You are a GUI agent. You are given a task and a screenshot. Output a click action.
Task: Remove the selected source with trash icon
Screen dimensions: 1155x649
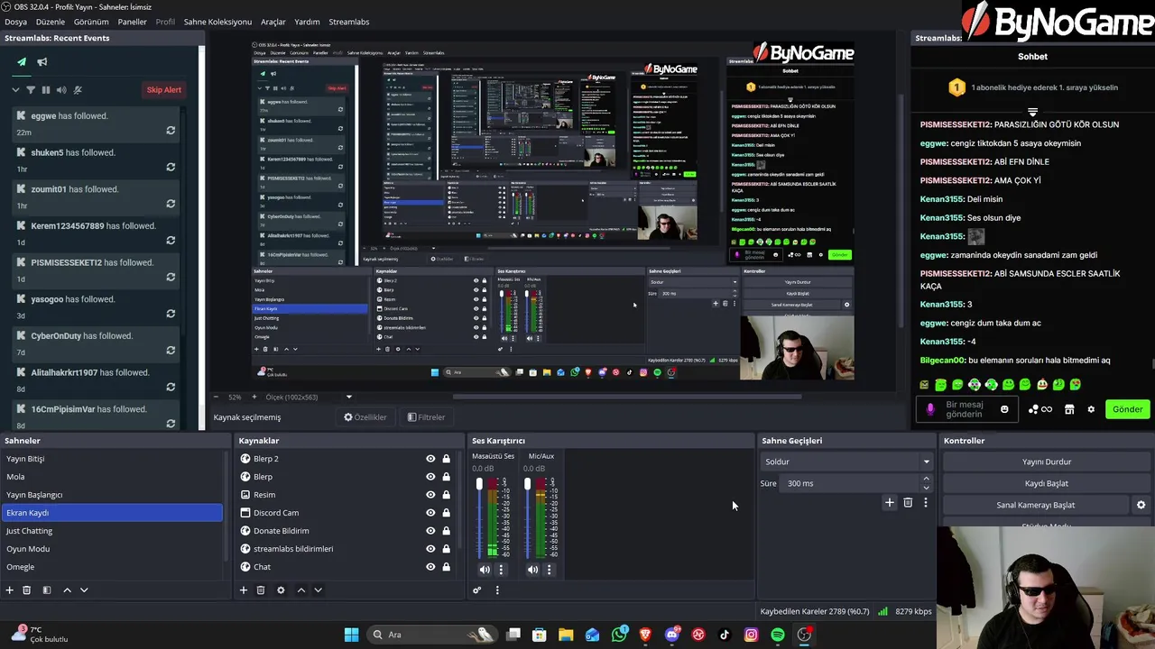pyautogui.click(x=261, y=590)
